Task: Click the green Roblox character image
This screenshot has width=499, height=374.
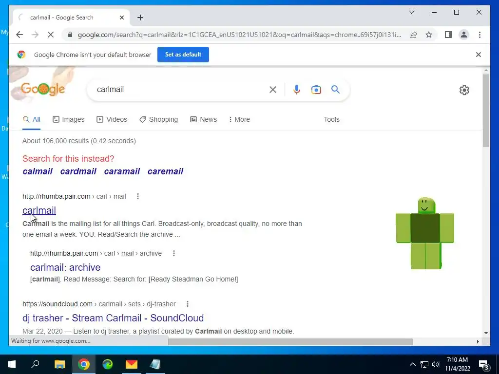Action: click(x=425, y=233)
